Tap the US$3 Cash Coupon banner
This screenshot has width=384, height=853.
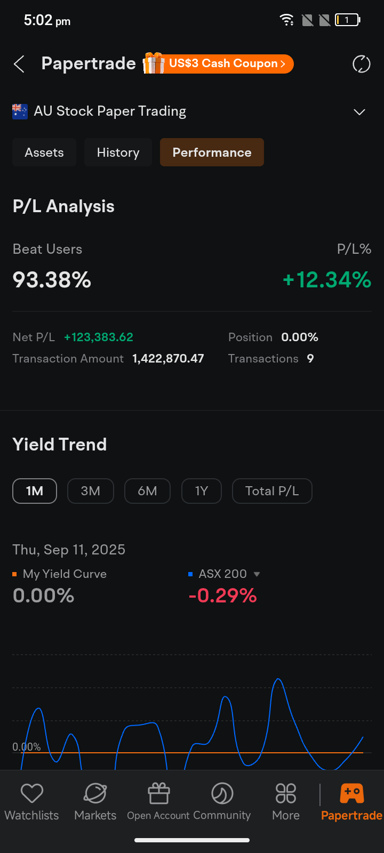click(227, 64)
